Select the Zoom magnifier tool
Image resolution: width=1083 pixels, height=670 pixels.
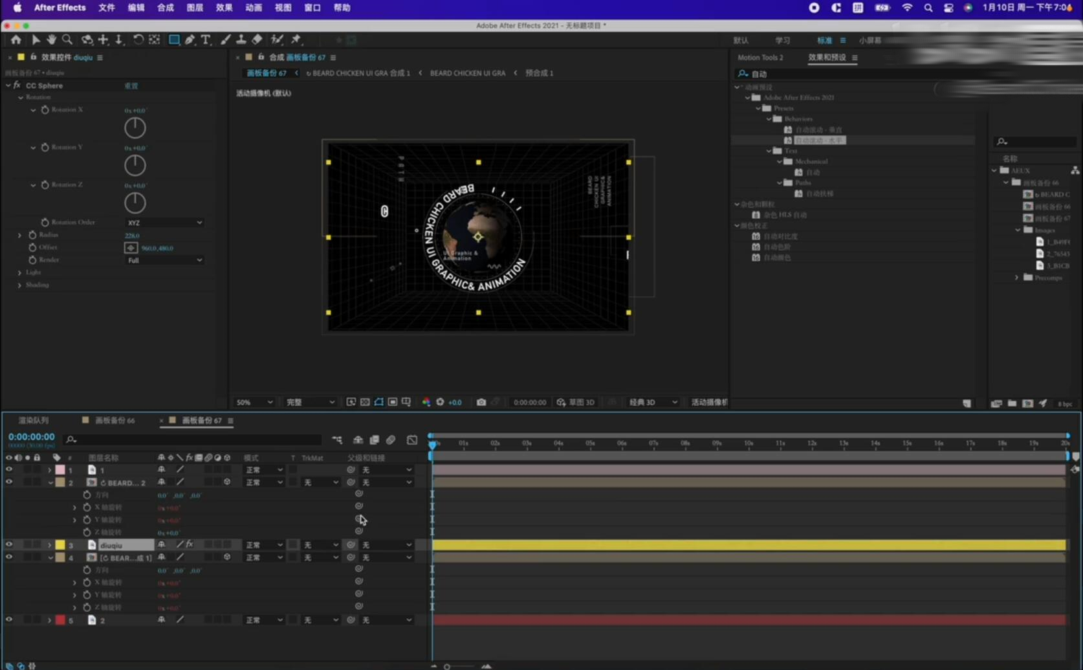click(67, 39)
